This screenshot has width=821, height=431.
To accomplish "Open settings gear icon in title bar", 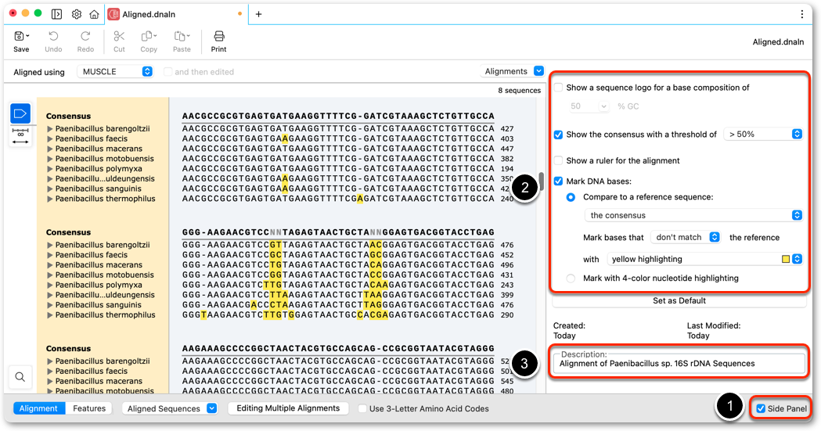I will coord(77,14).
